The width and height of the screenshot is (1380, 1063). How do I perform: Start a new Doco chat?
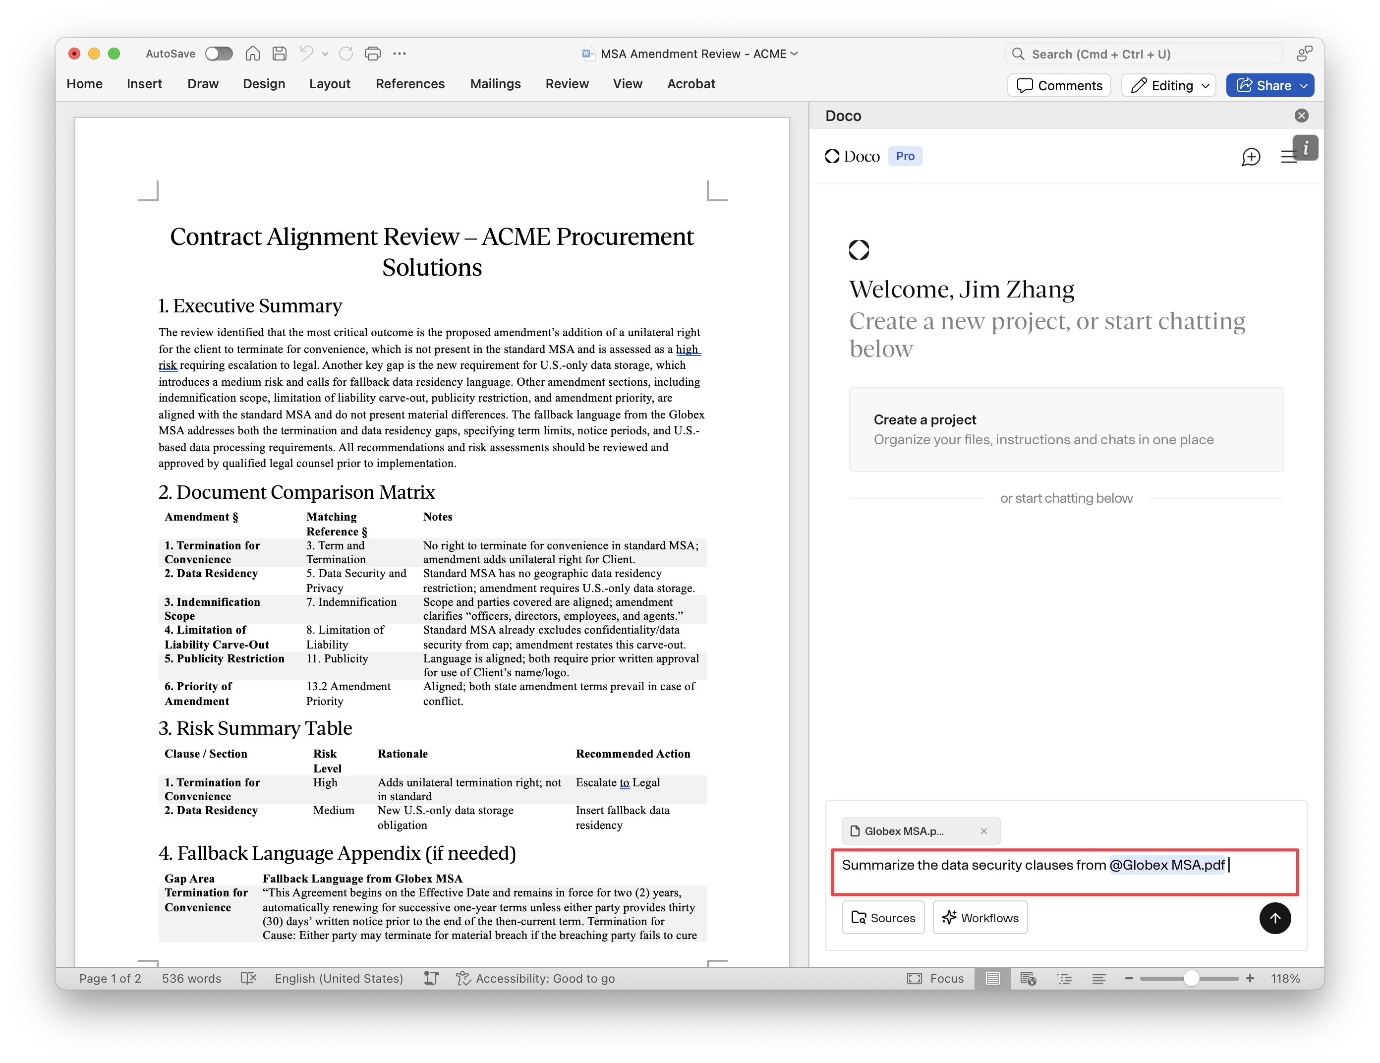1251,157
